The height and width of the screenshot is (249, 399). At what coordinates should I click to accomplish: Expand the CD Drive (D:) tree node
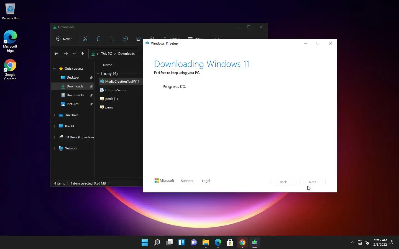(x=55, y=137)
